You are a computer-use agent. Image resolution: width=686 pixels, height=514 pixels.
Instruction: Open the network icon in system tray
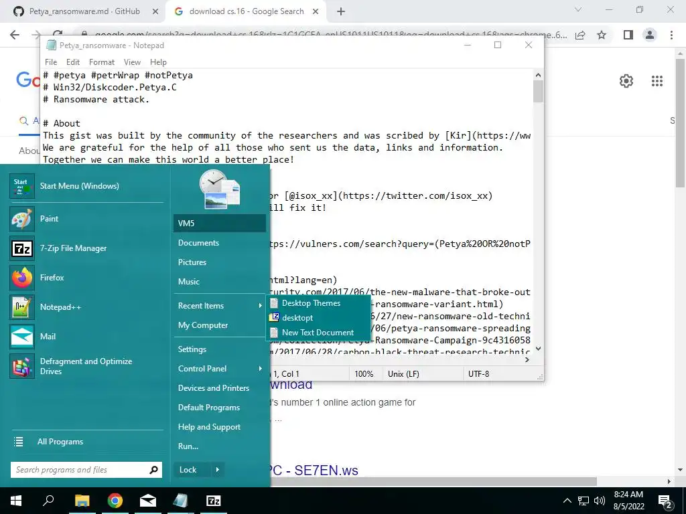click(x=584, y=501)
